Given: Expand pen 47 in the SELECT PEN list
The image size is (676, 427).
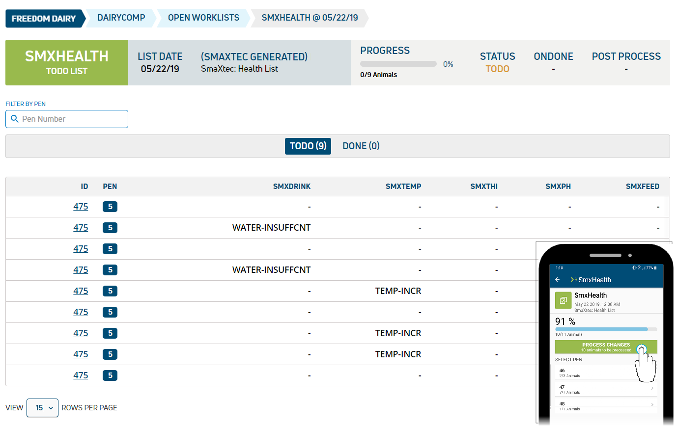Looking at the screenshot, I should pyautogui.click(x=606, y=389).
